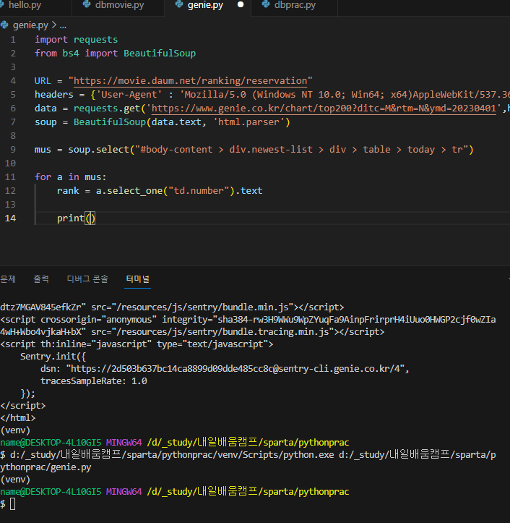Open the genie.co.kr chart URL on line 6

[324, 109]
